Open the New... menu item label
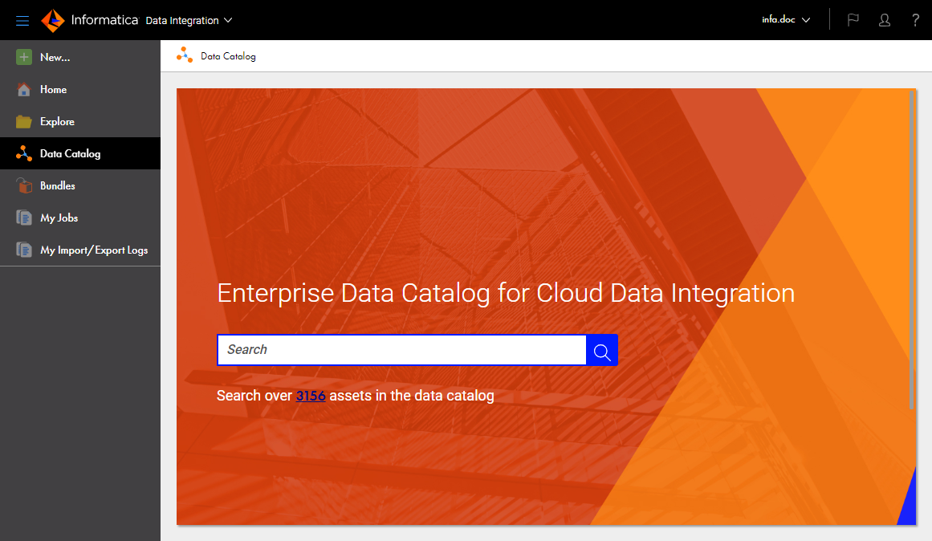 (x=55, y=57)
